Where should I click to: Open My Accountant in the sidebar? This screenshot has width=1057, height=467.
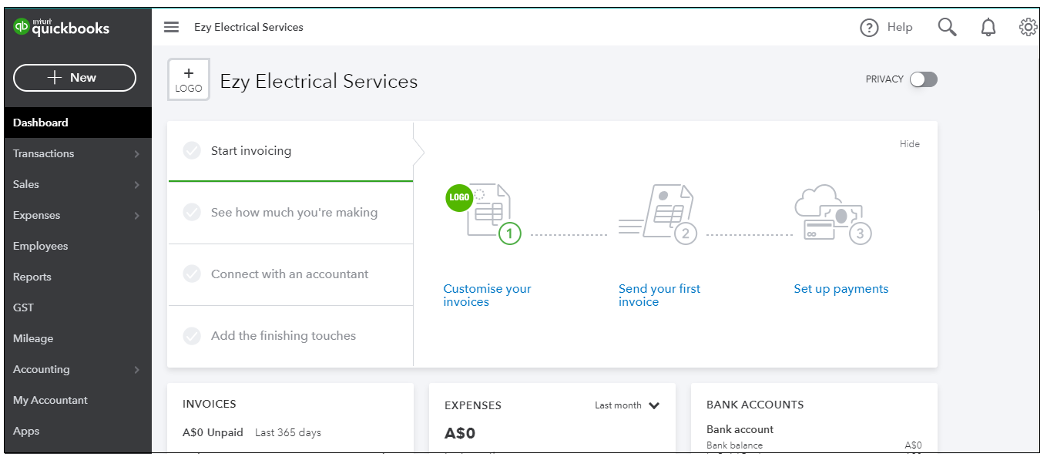click(x=78, y=400)
